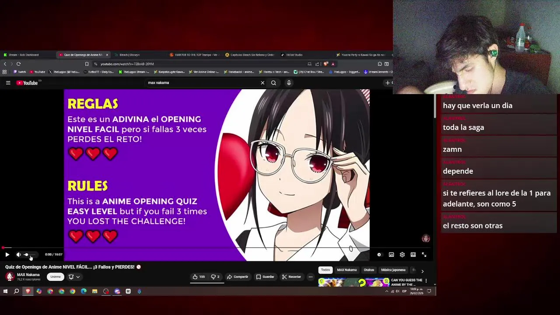Viewport: 560px width, 315px height.
Task: Click the youtube.com address bar URL
Action: (127, 64)
